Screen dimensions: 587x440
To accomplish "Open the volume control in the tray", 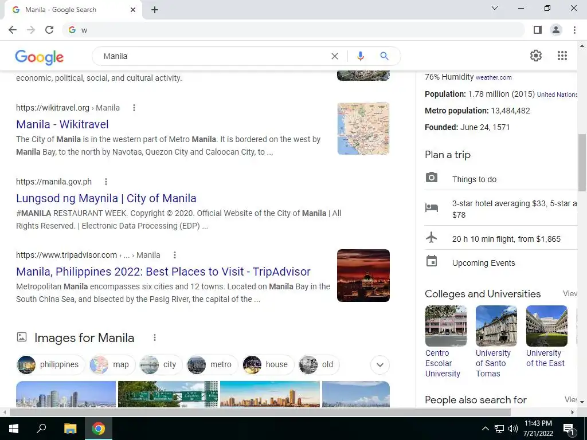I will [x=513, y=429].
